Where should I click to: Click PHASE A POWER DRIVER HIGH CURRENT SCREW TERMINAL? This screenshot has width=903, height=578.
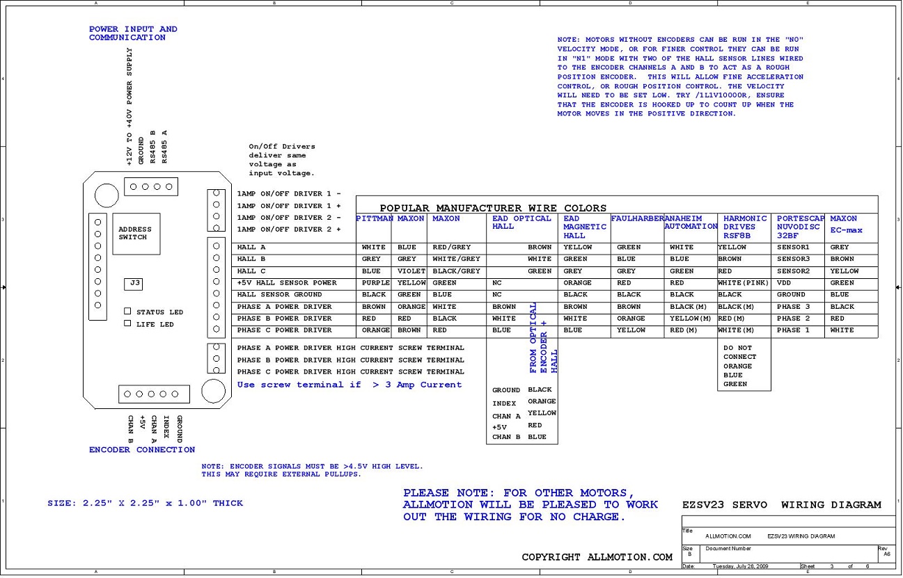[x=351, y=348]
